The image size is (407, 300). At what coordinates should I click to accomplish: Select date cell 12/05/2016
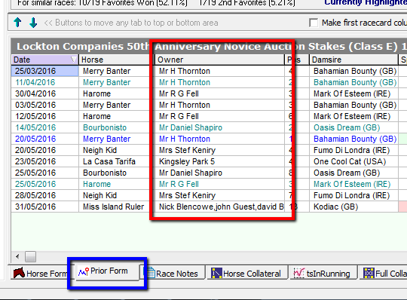click(44, 116)
